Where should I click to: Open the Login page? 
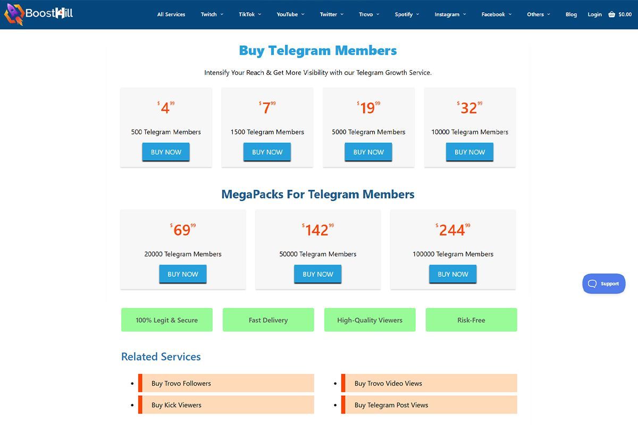click(x=594, y=14)
